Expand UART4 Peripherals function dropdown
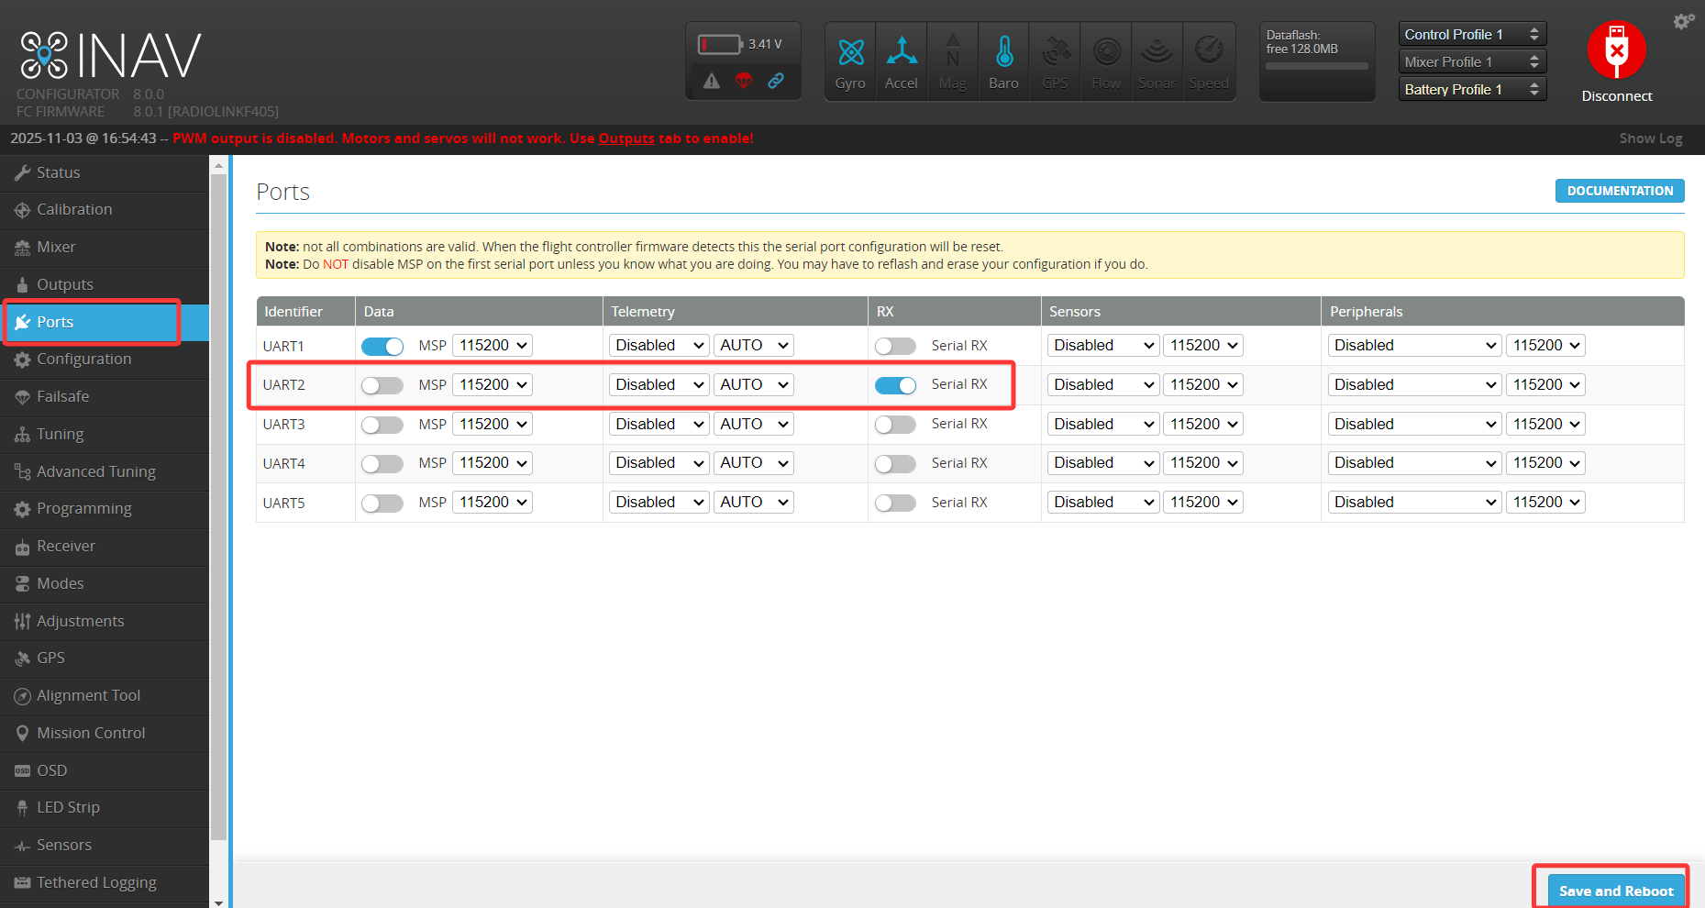Viewport: 1705px width, 908px height. [x=1414, y=463]
